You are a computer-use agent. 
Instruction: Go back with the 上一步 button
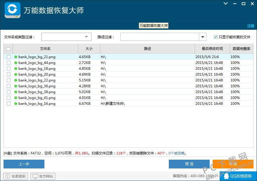point(24,164)
